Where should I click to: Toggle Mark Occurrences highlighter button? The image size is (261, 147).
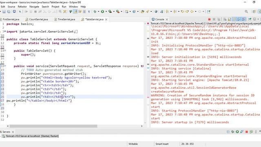(x=75, y=11)
